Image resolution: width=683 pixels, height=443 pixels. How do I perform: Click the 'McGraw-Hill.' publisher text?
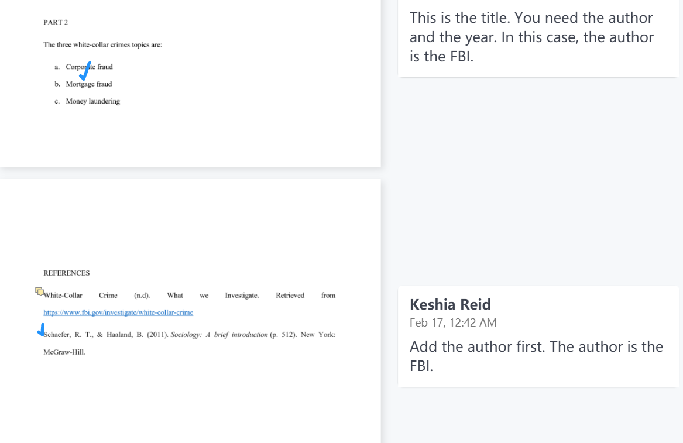64,352
